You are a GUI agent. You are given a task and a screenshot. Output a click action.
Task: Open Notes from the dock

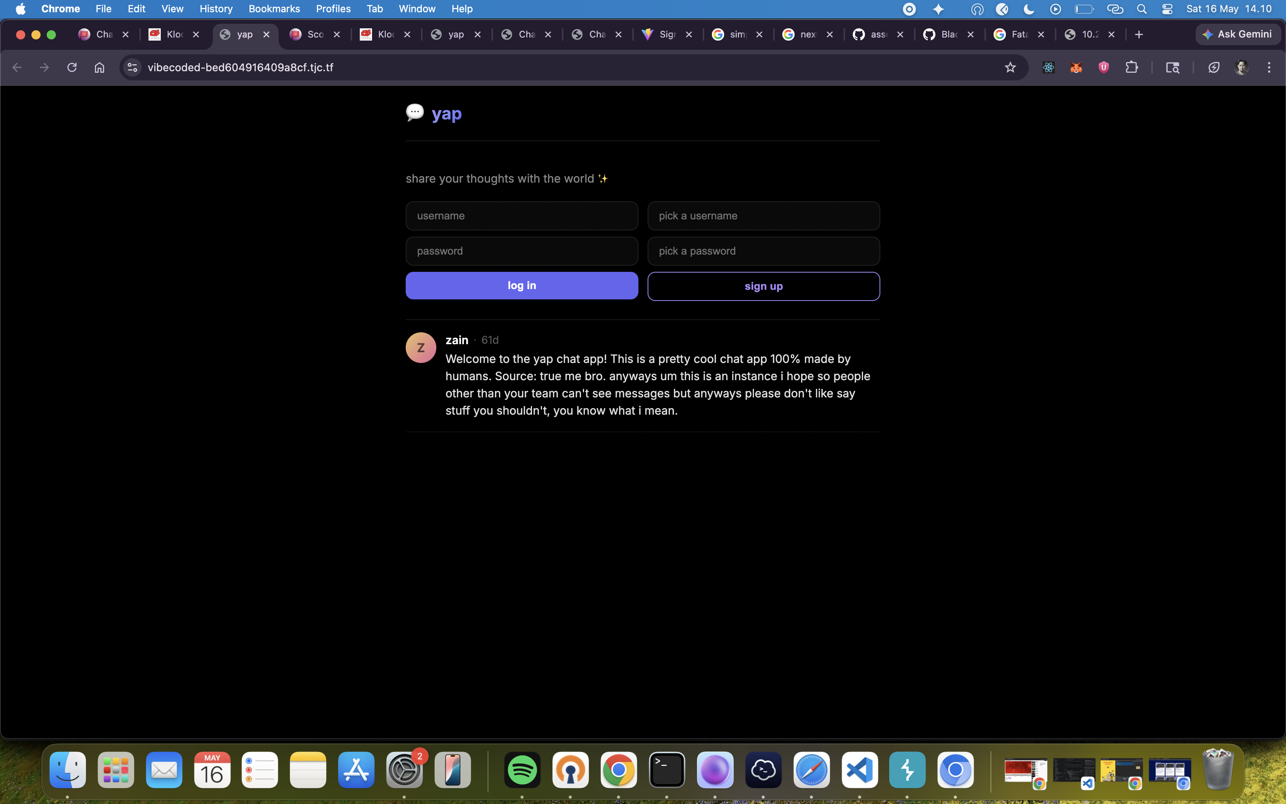coord(308,770)
